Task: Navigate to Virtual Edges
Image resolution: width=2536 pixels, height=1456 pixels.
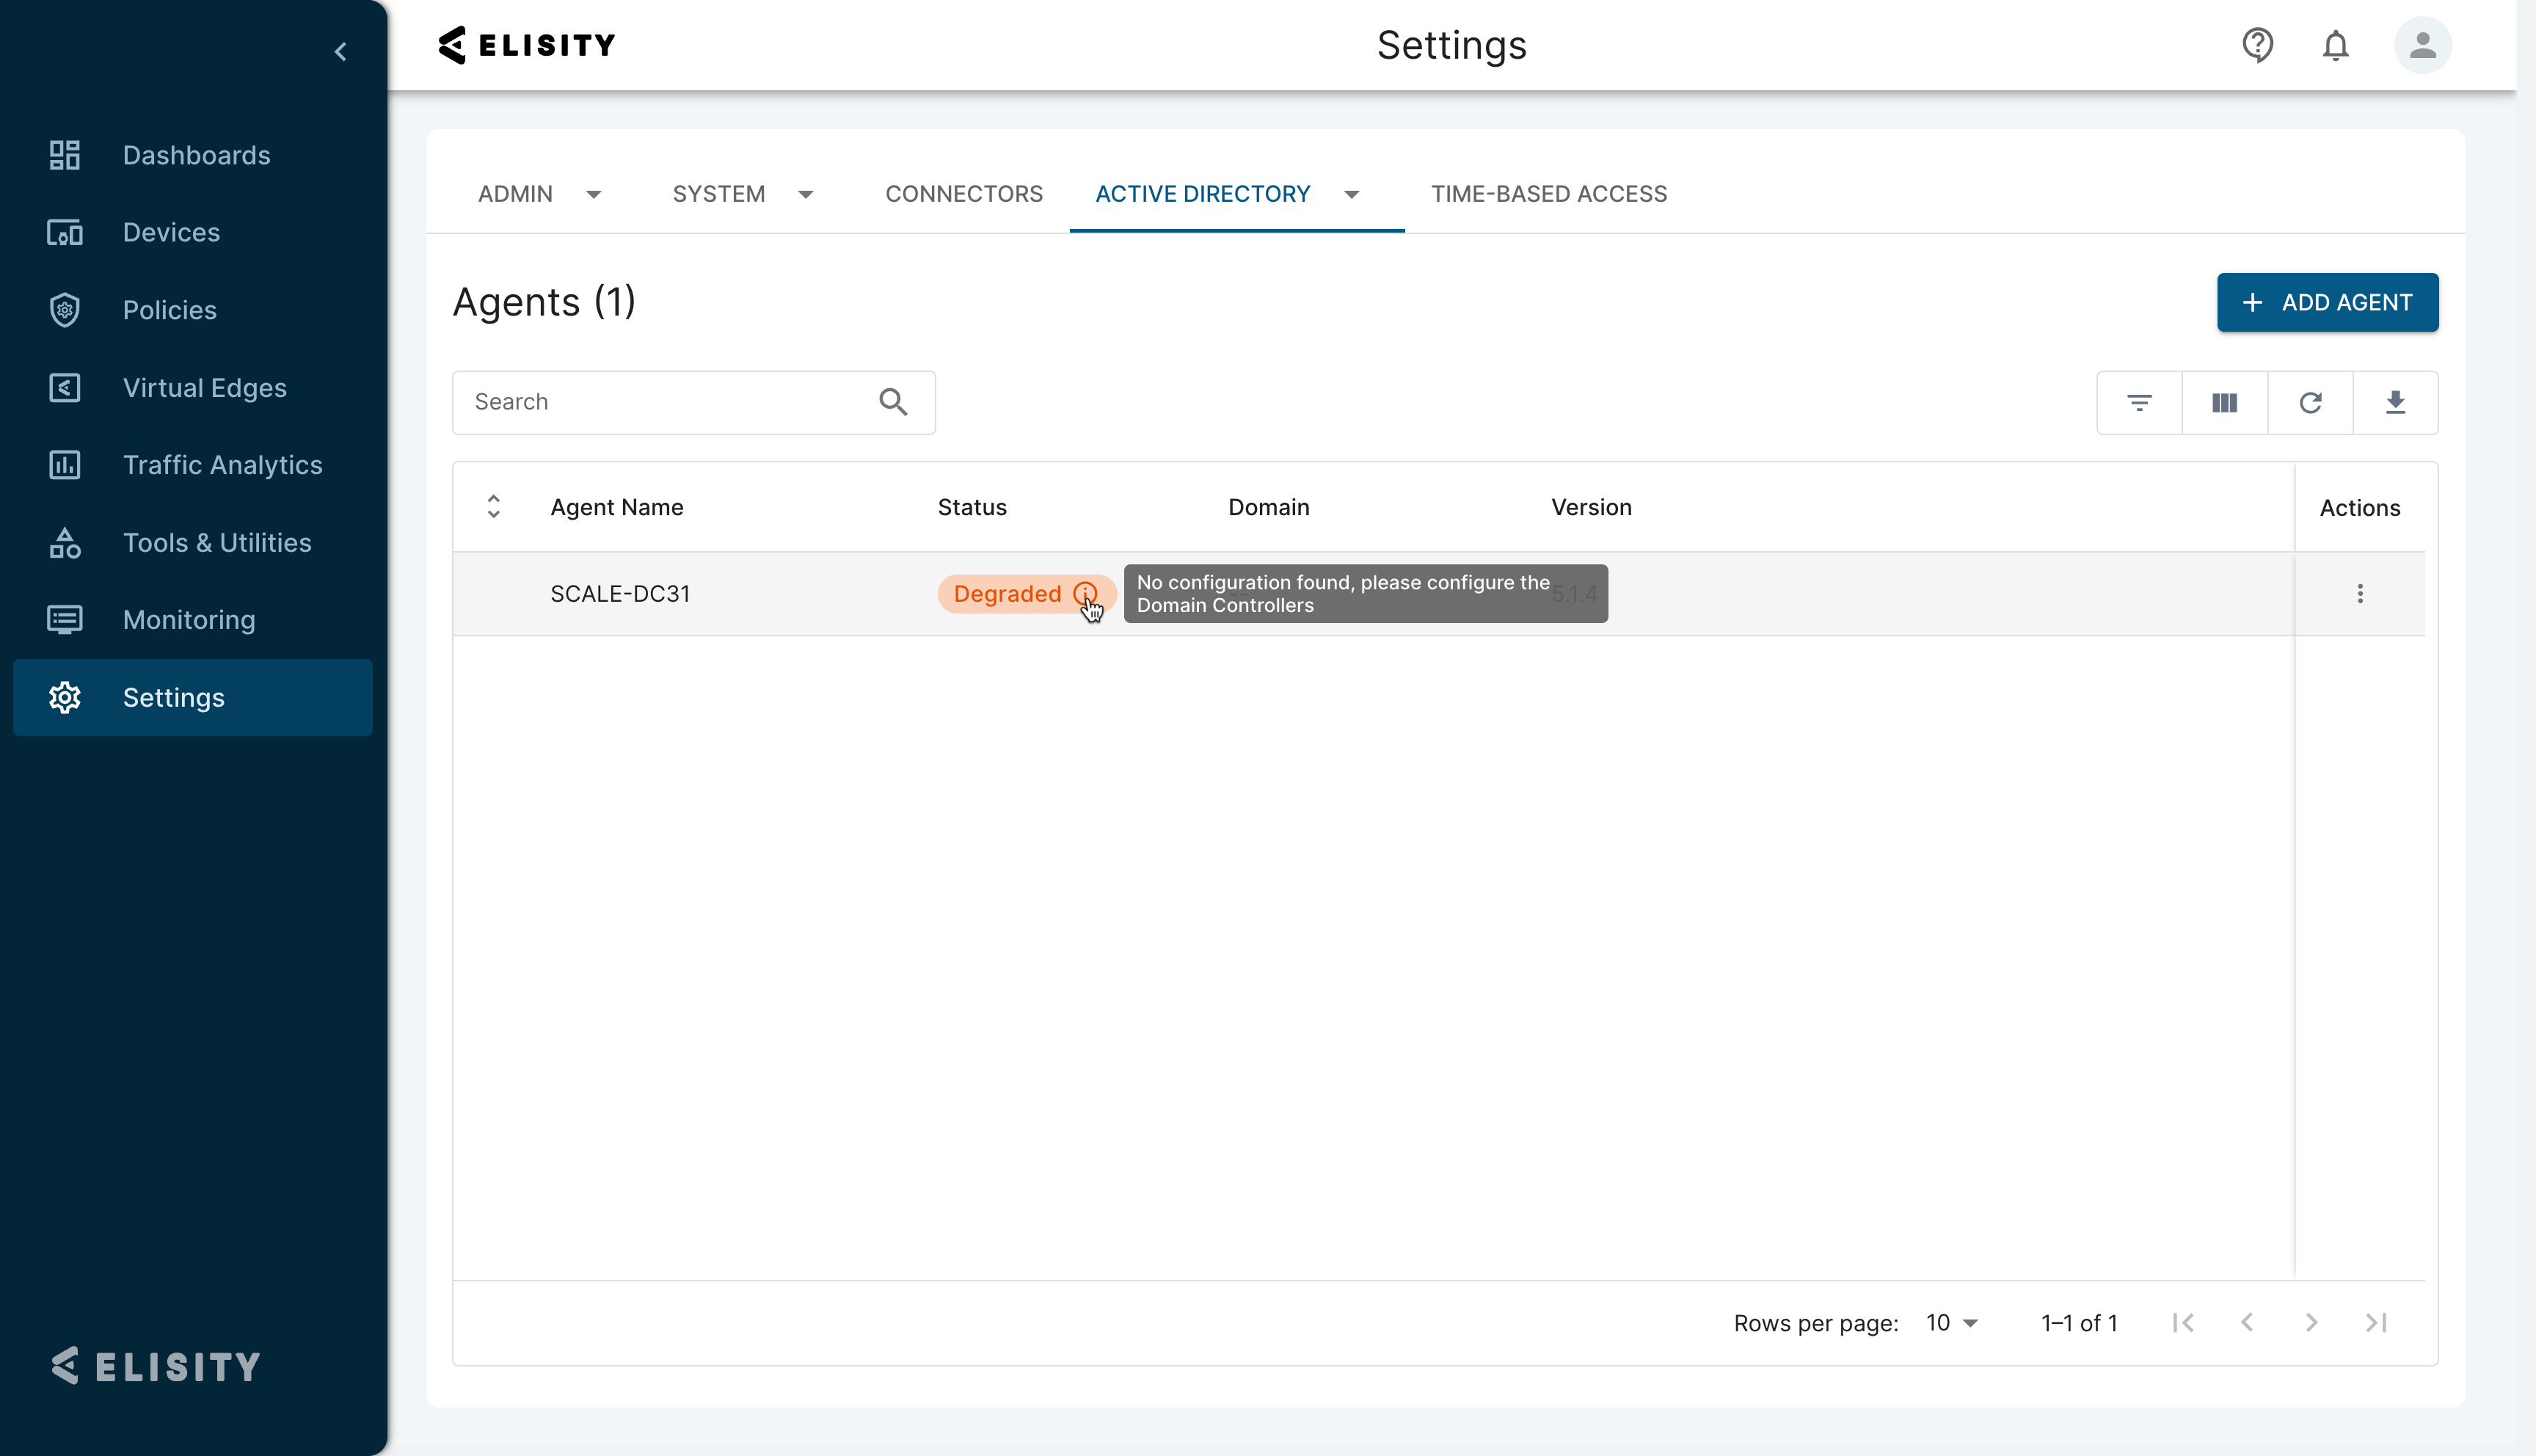Action: [x=193, y=388]
